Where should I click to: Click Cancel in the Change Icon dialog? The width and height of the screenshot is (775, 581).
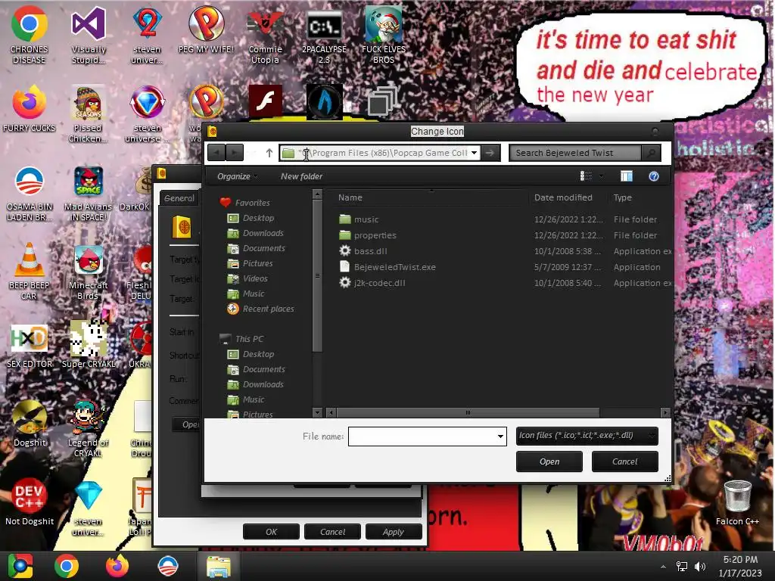tap(624, 461)
